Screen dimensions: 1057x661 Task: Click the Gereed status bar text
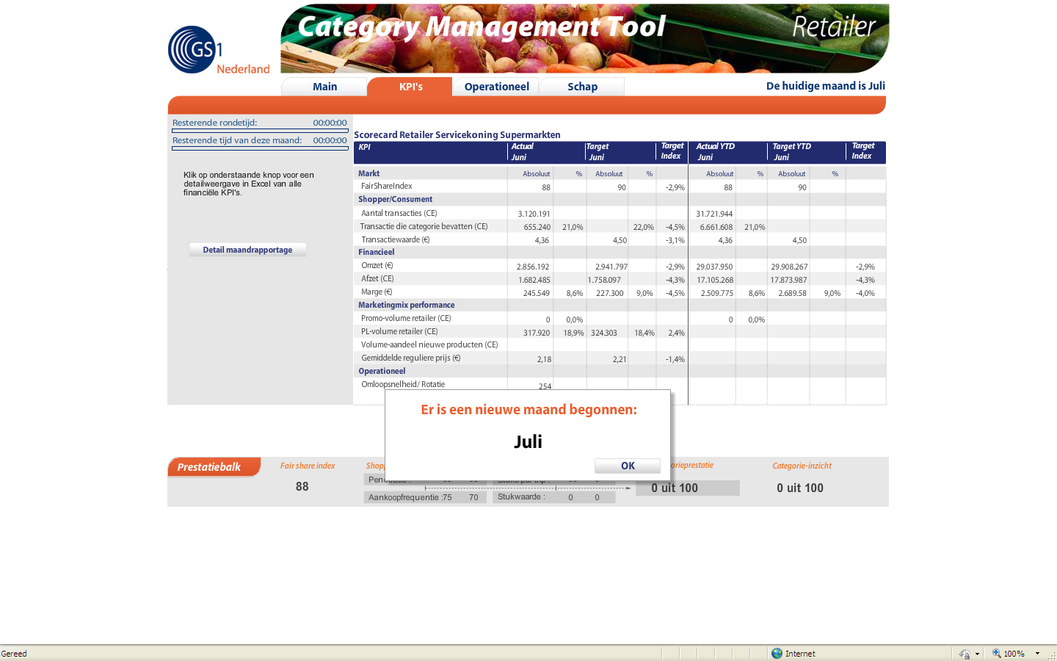coord(14,654)
